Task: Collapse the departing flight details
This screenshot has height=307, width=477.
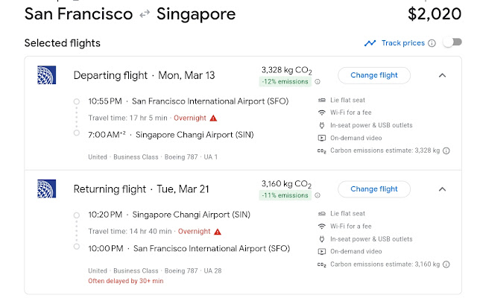Action: pos(442,75)
